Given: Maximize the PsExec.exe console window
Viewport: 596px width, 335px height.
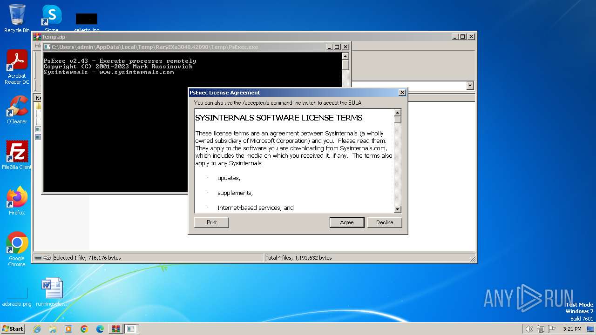Looking at the screenshot, I should point(337,47).
